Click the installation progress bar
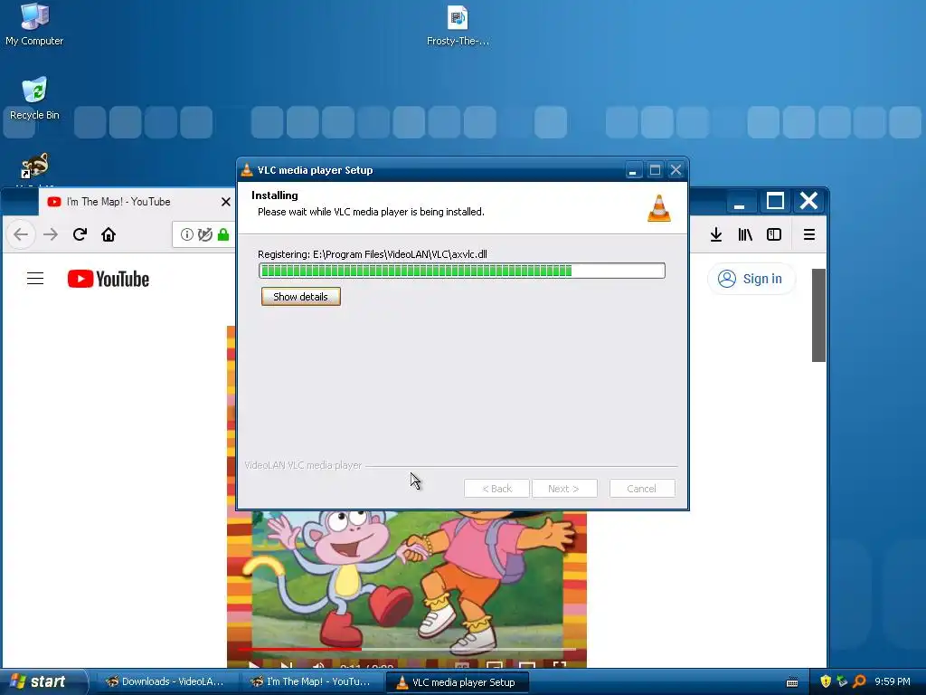Screen dimensions: 926x695 tap(462, 271)
